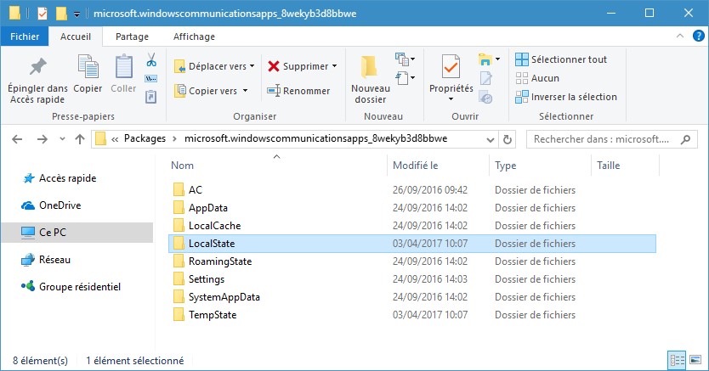Open the Affichage ribbon tab
This screenshot has width=709, height=371.
click(x=194, y=37)
